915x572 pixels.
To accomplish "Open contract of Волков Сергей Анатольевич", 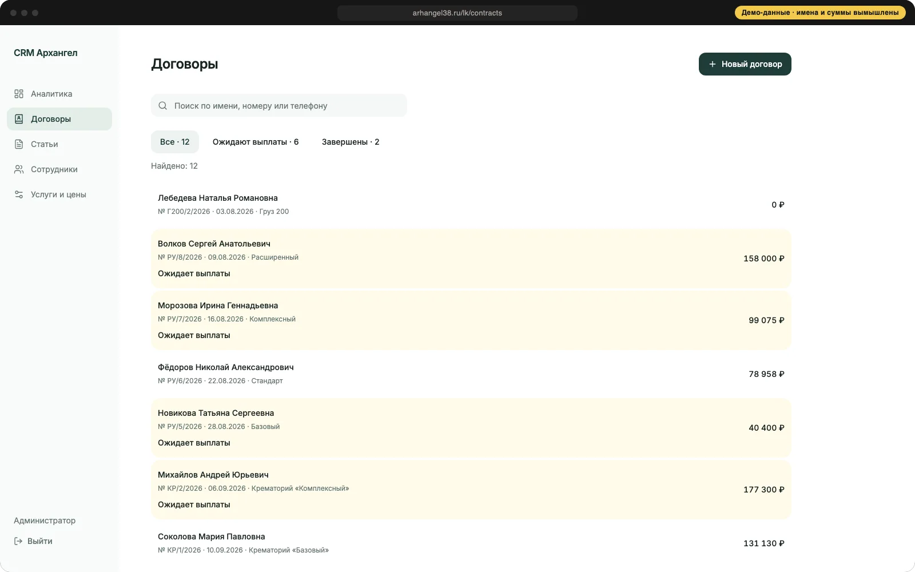I will pos(471,259).
